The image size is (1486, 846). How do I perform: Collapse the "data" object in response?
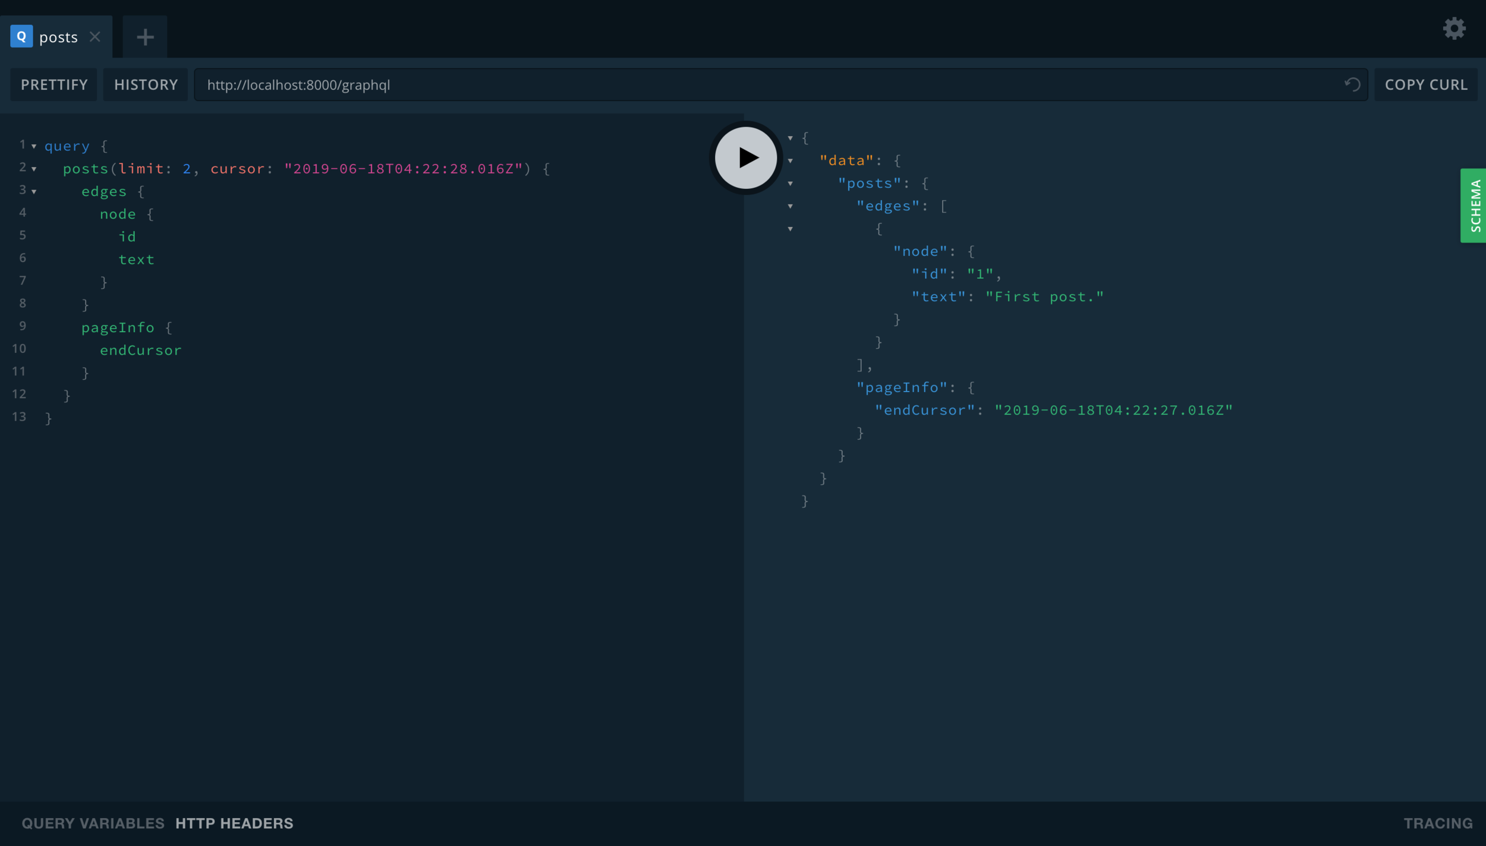pyautogui.click(x=790, y=161)
